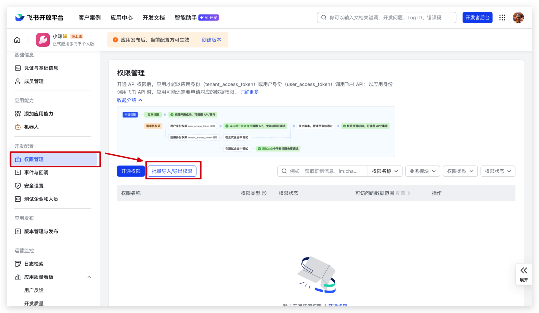Click the Feishu Open Platform logo

pos(39,17)
